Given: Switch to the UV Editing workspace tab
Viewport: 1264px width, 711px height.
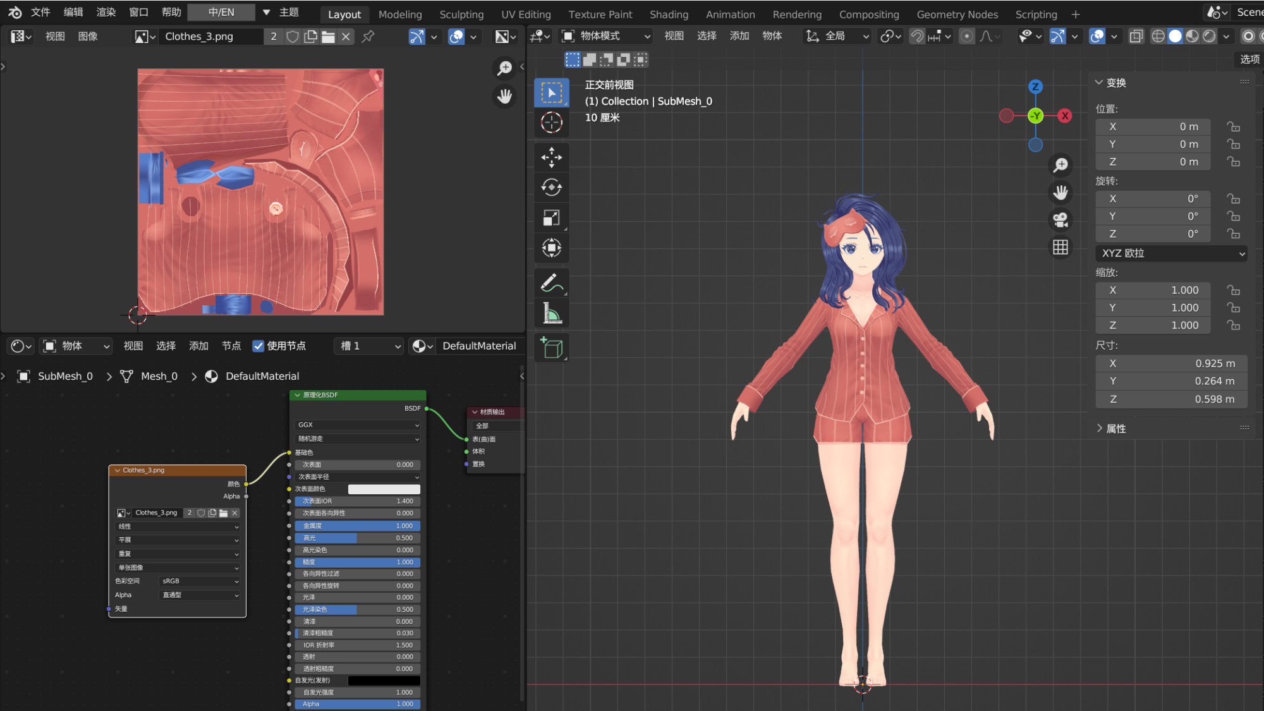Looking at the screenshot, I should [525, 14].
